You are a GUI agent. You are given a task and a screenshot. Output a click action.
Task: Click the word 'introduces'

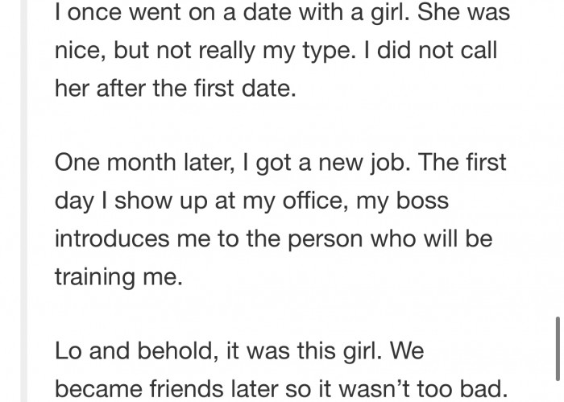pyautogui.click(x=112, y=238)
